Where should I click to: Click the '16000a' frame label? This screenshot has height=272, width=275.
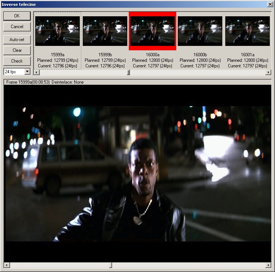[153, 55]
